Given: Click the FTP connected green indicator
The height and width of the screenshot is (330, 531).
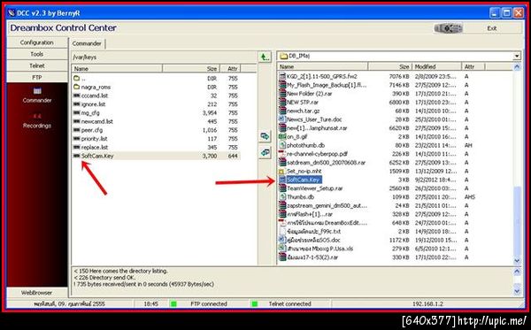Looking at the screenshot, I should 173,304.
